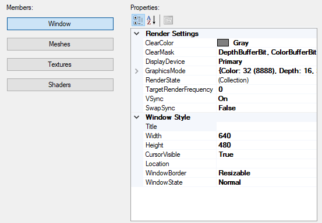Image resolution: width=322 pixels, height=223 pixels.
Task: Click the empty Location value field
Action: click(266, 164)
